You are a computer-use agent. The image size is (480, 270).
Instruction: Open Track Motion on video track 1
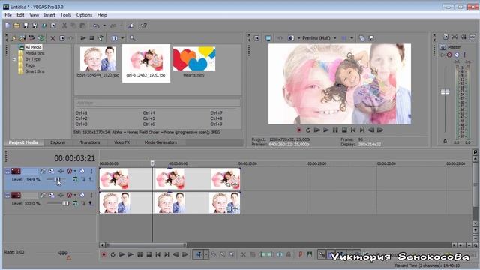[51, 171]
